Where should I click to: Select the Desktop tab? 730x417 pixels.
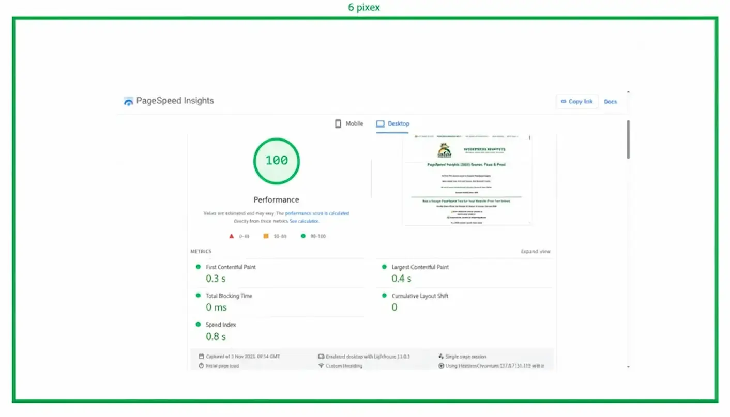[x=393, y=124]
